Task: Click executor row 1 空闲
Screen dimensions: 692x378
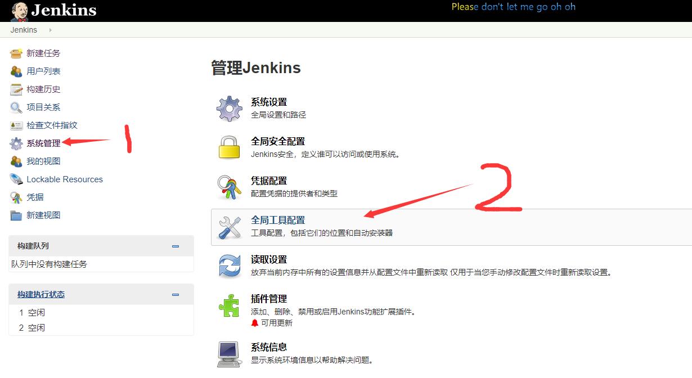Action: tap(101, 313)
